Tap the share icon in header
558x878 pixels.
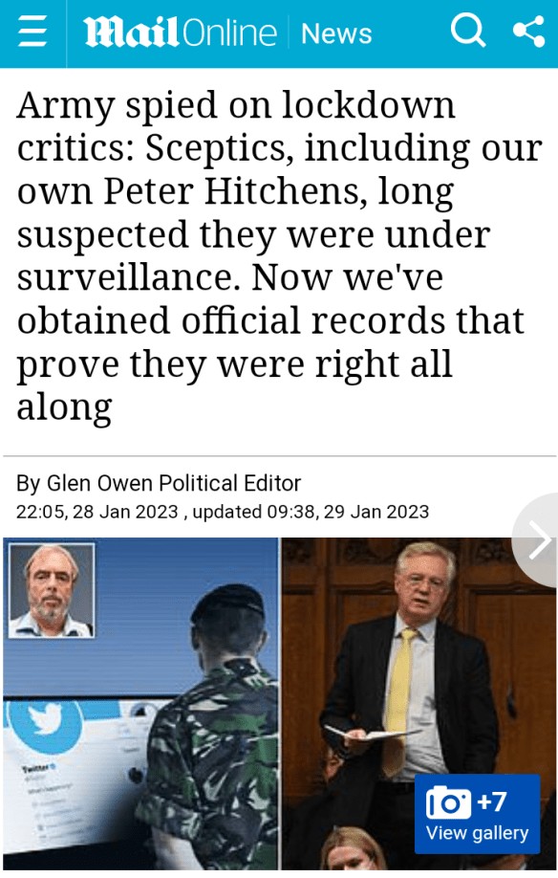point(529,32)
